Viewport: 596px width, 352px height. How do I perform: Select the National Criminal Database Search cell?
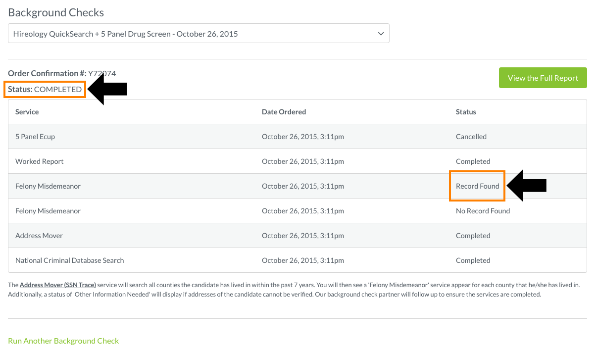click(70, 260)
